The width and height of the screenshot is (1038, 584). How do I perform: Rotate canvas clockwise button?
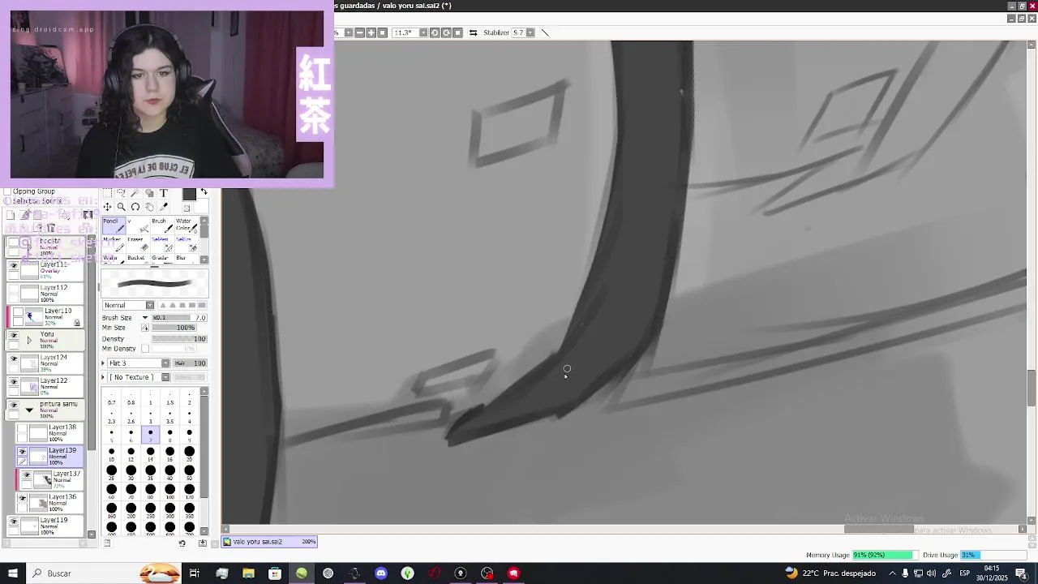(x=446, y=32)
